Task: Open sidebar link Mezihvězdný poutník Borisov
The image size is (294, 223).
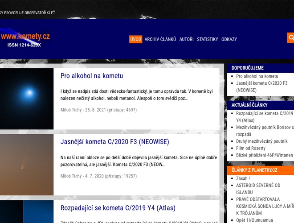Action: 265,128
